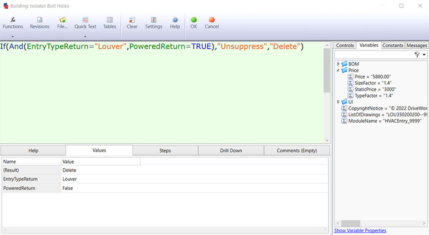Open the Tables tool
Image resolution: width=429 pixels, height=235 pixels.
pyautogui.click(x=109, y=23)
